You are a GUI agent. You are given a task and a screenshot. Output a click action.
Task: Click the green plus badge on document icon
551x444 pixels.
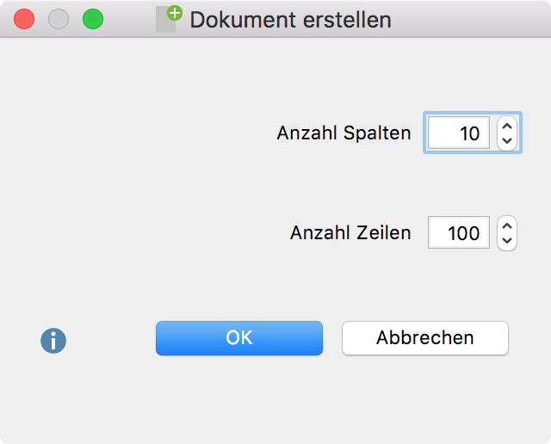click(175, 13)
